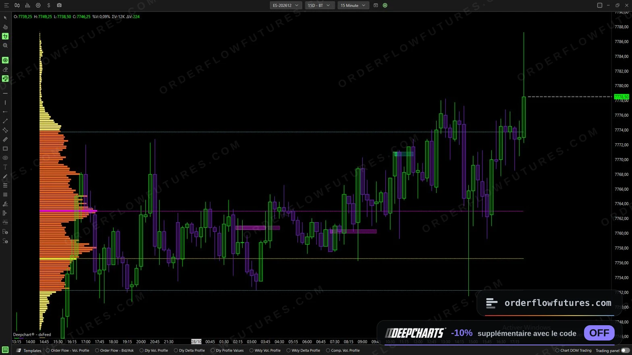Select the rectangle drawing tool
This screenshot has width=632, height=355.
(x=5, y=149)
